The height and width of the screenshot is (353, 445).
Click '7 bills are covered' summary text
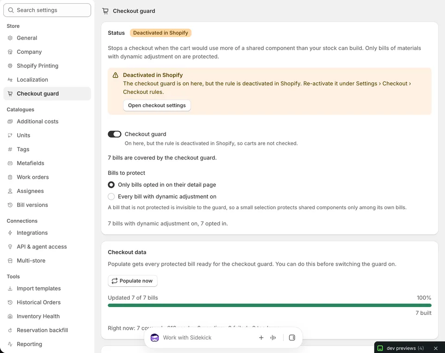(x=162, y=158)
